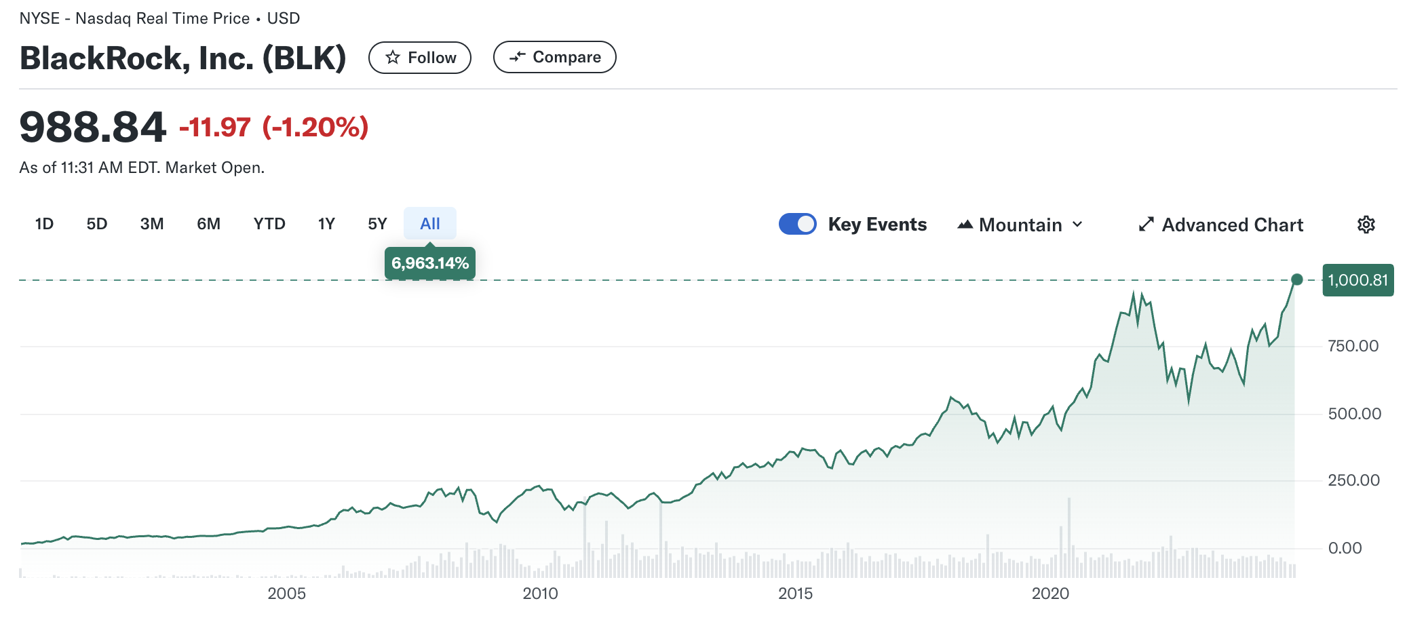The image size is (1407, 620).
Task: Click the latest price dot on chart
Action: click(x=1297, y=279)
